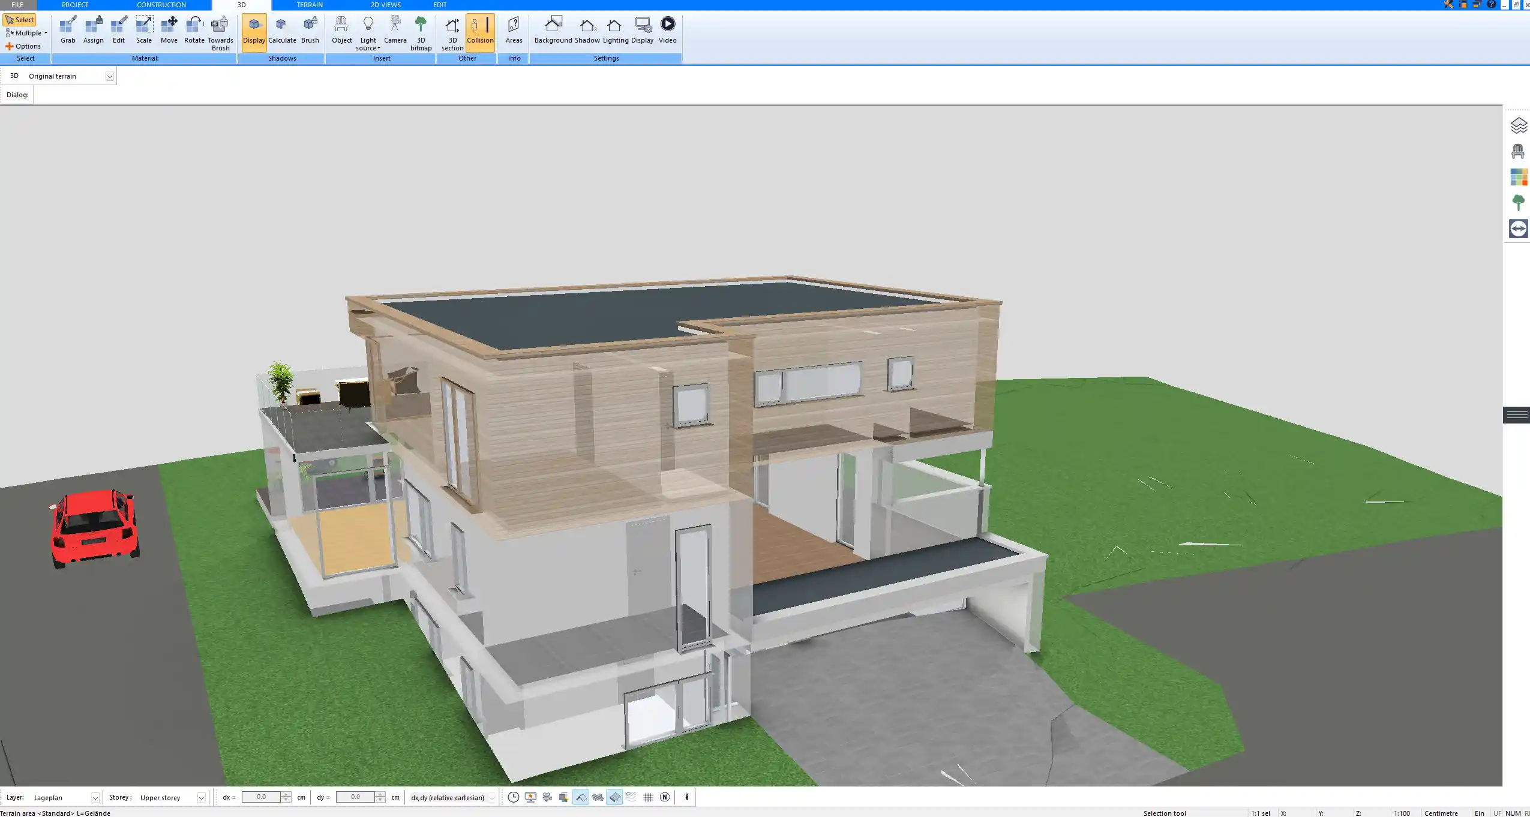Viewport: 1530px width, 817px height.
Task: Switch to the CONSTRUCTION ribbon tab
Action: point(161,5)
